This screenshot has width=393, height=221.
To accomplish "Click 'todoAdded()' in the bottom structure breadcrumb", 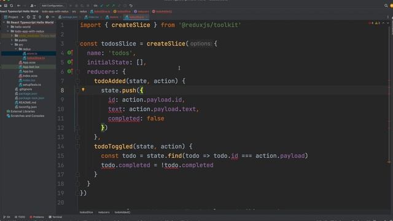I will tap(122, 212).
